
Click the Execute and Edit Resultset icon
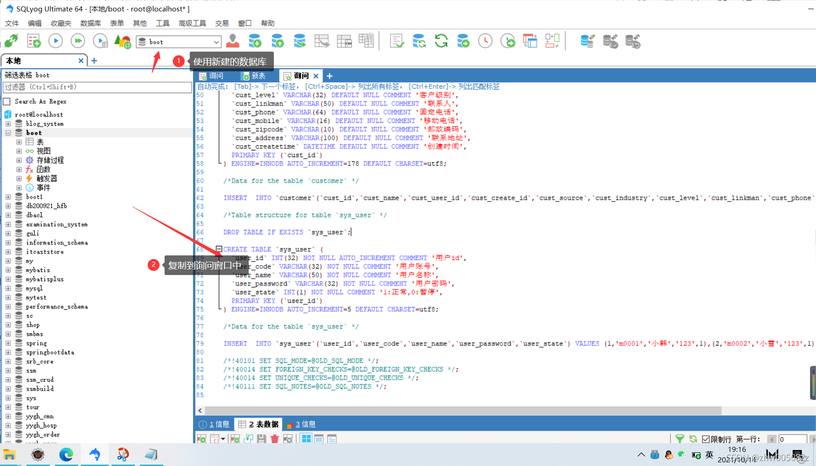click(x=100, y=41)
